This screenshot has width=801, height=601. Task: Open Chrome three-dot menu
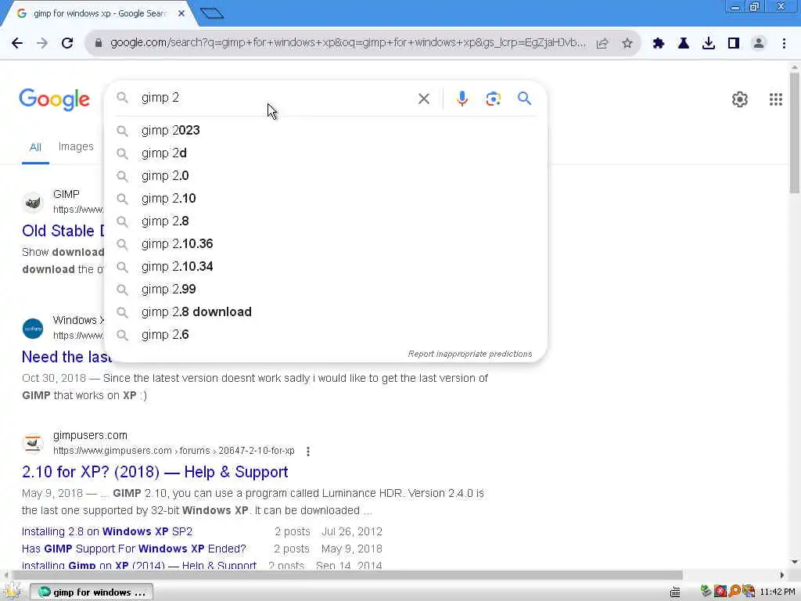[784, 44]
